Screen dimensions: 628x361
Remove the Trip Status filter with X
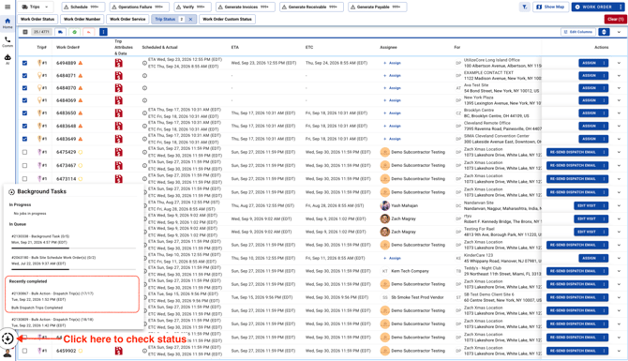[190, 20]
